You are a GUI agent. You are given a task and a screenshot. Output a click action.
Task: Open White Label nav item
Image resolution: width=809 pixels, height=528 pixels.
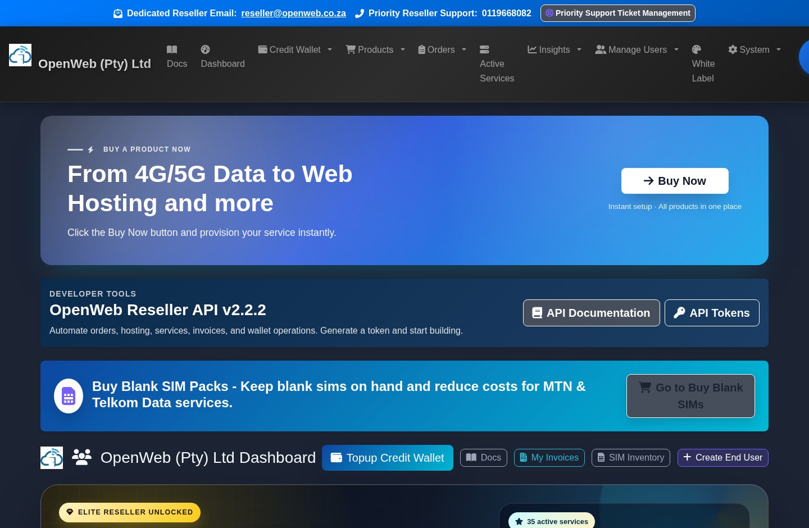pos(703,64)
